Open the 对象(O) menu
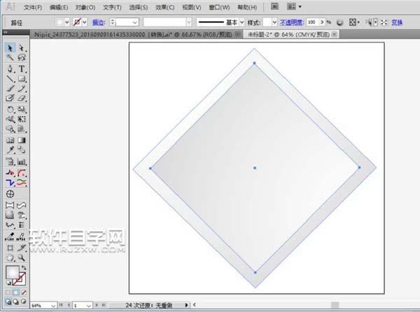This screenshot has width=420, height=312. [85, 8]
